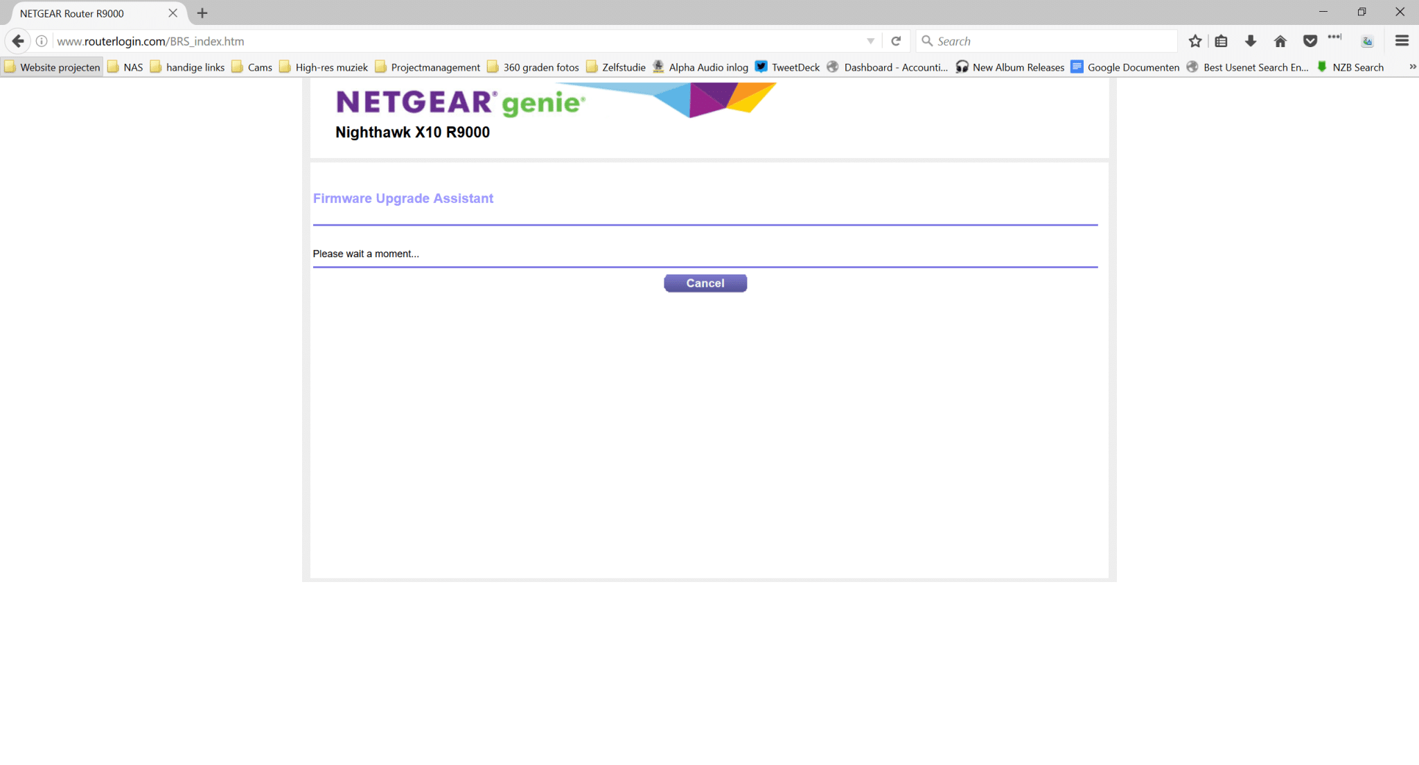Open the site information icon in address bar
Viewport: 1419px width, 765px height.
[x=42, y=41]
